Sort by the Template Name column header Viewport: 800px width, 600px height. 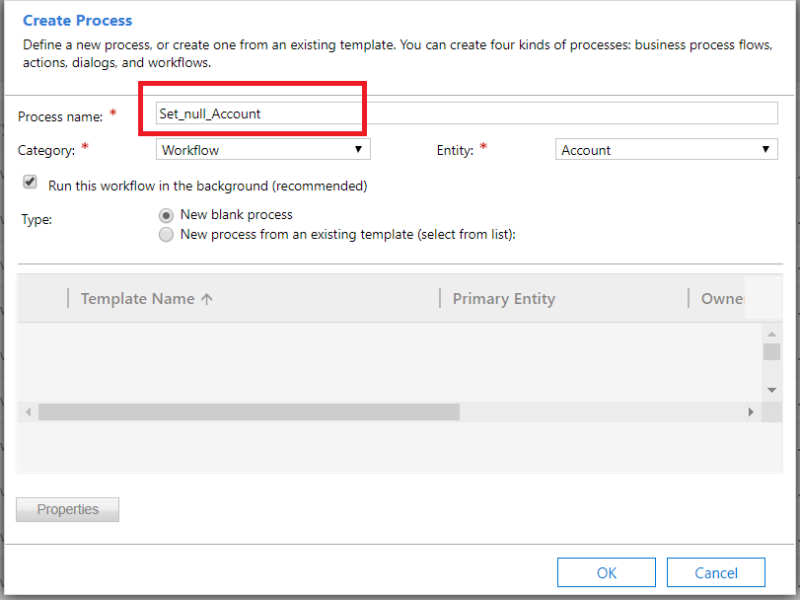click(x=138, y=298)
